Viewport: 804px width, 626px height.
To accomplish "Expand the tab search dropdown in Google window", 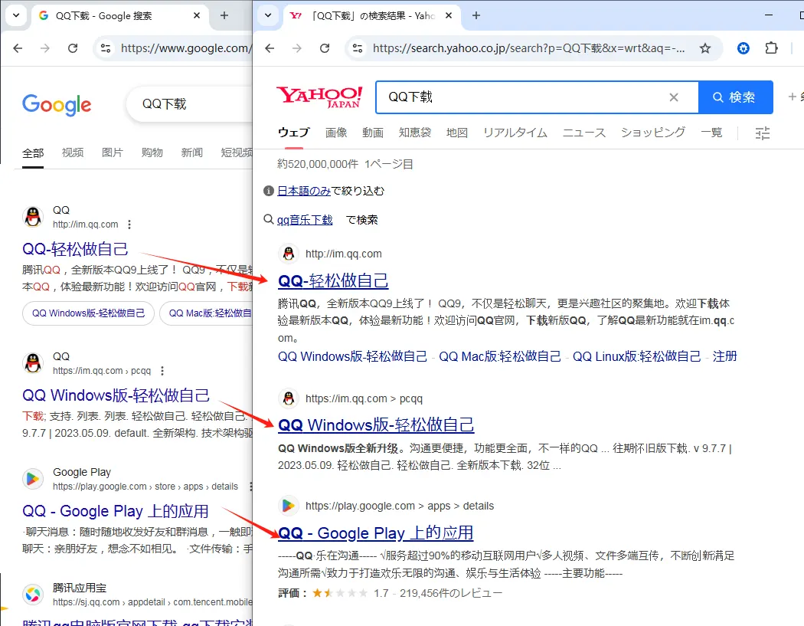I will [16, 15].
